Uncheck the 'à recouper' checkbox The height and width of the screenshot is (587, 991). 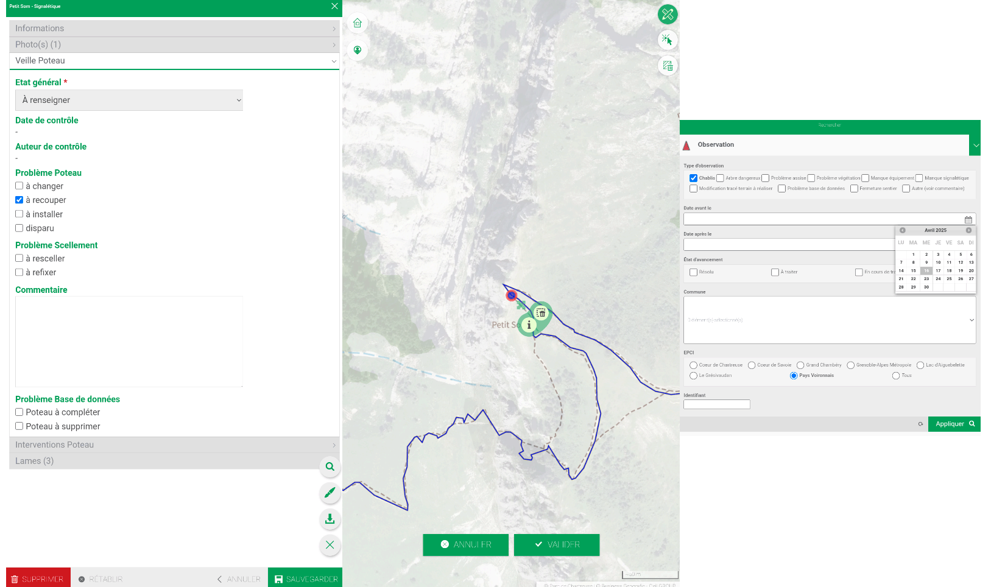[x=19, y=200]
